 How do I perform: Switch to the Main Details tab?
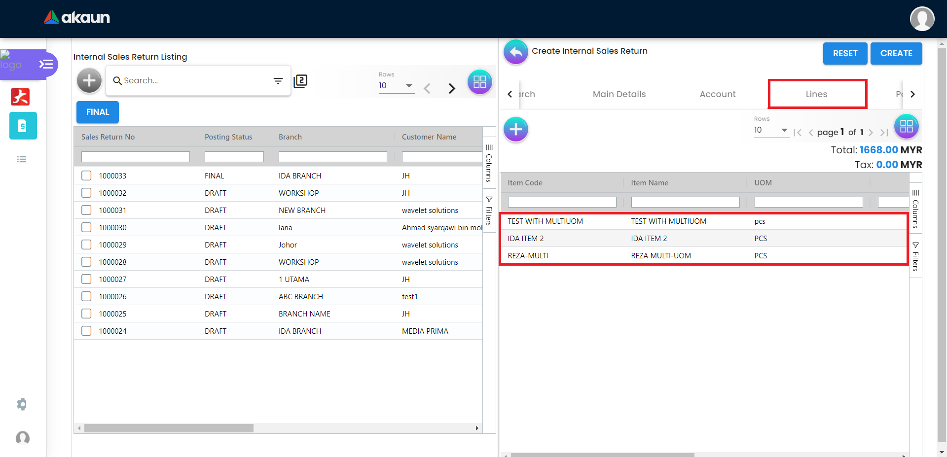[619, 94]
